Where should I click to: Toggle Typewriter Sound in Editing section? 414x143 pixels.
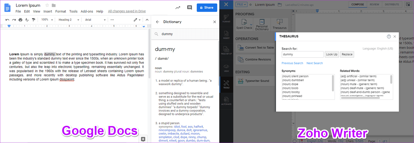tap(253, 81)
